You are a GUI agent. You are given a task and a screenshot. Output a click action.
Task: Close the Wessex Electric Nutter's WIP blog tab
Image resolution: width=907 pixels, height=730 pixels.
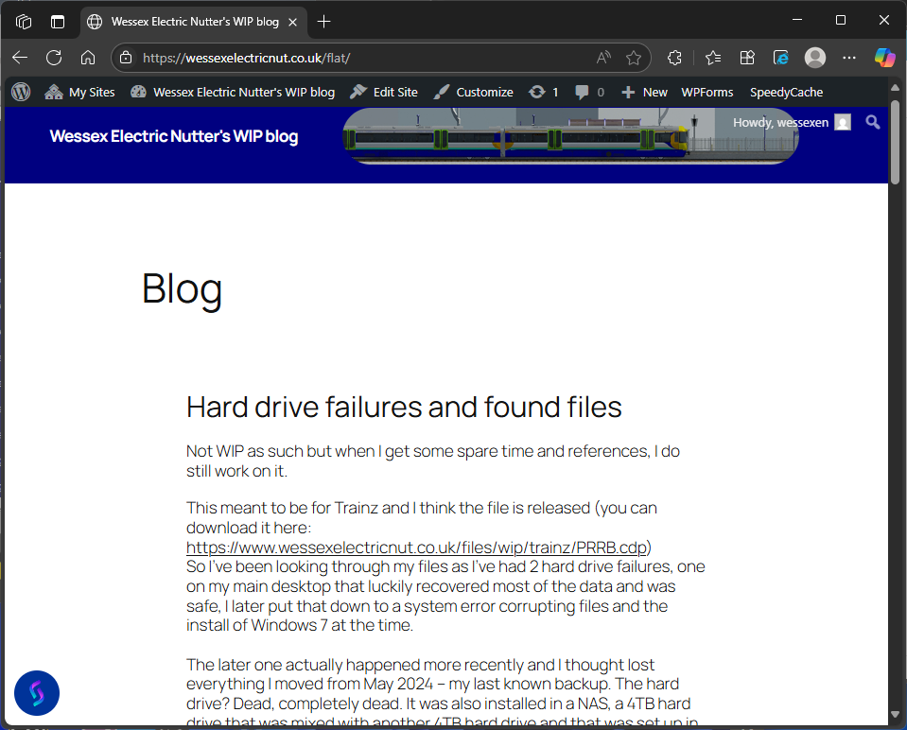(292, 22)
